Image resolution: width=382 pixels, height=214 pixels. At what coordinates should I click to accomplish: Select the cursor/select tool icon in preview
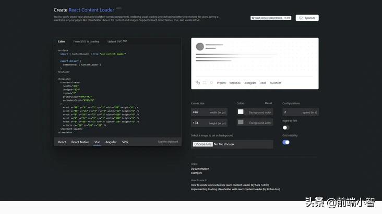point(198,83)
